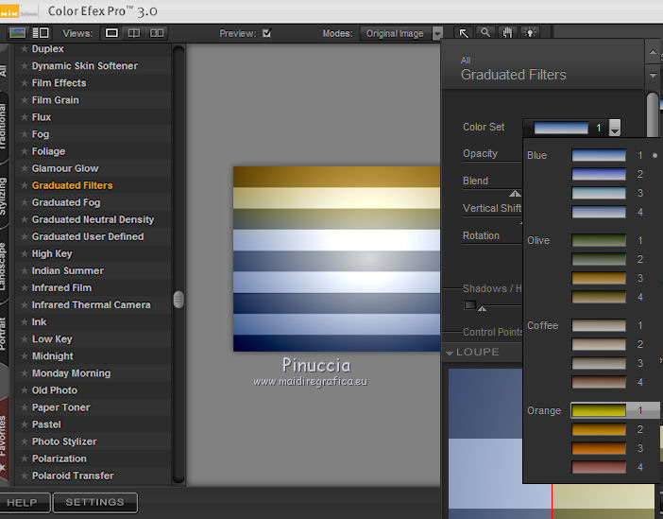Click the Shadows slider handle
This screenshot has height=519, width=663.
point(482,309)
